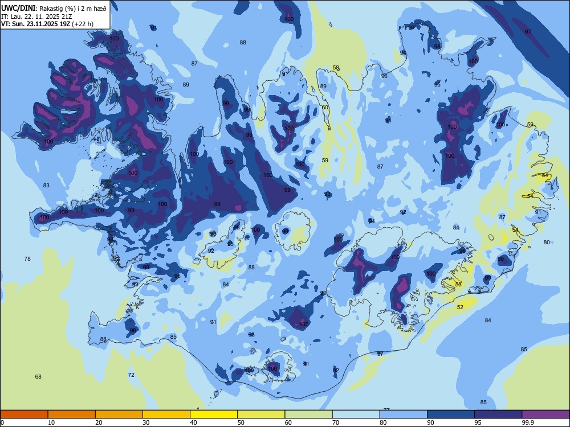Select the 40–50 bright yellow legend swatch
This screenshot has width=570, height=427.
point(214,414)
